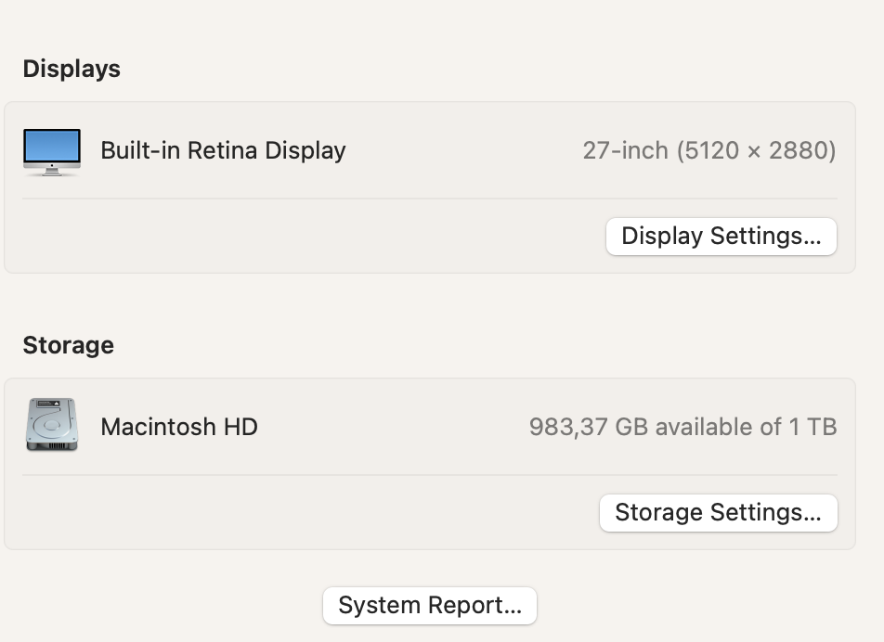The width and height of the screenshot is (884, 642).
Task: Click the iMac display icon
Action: tap(52, 150)
